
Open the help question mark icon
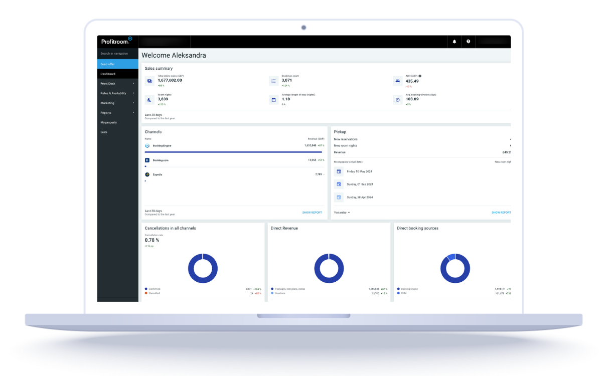(x=468, y=42)
